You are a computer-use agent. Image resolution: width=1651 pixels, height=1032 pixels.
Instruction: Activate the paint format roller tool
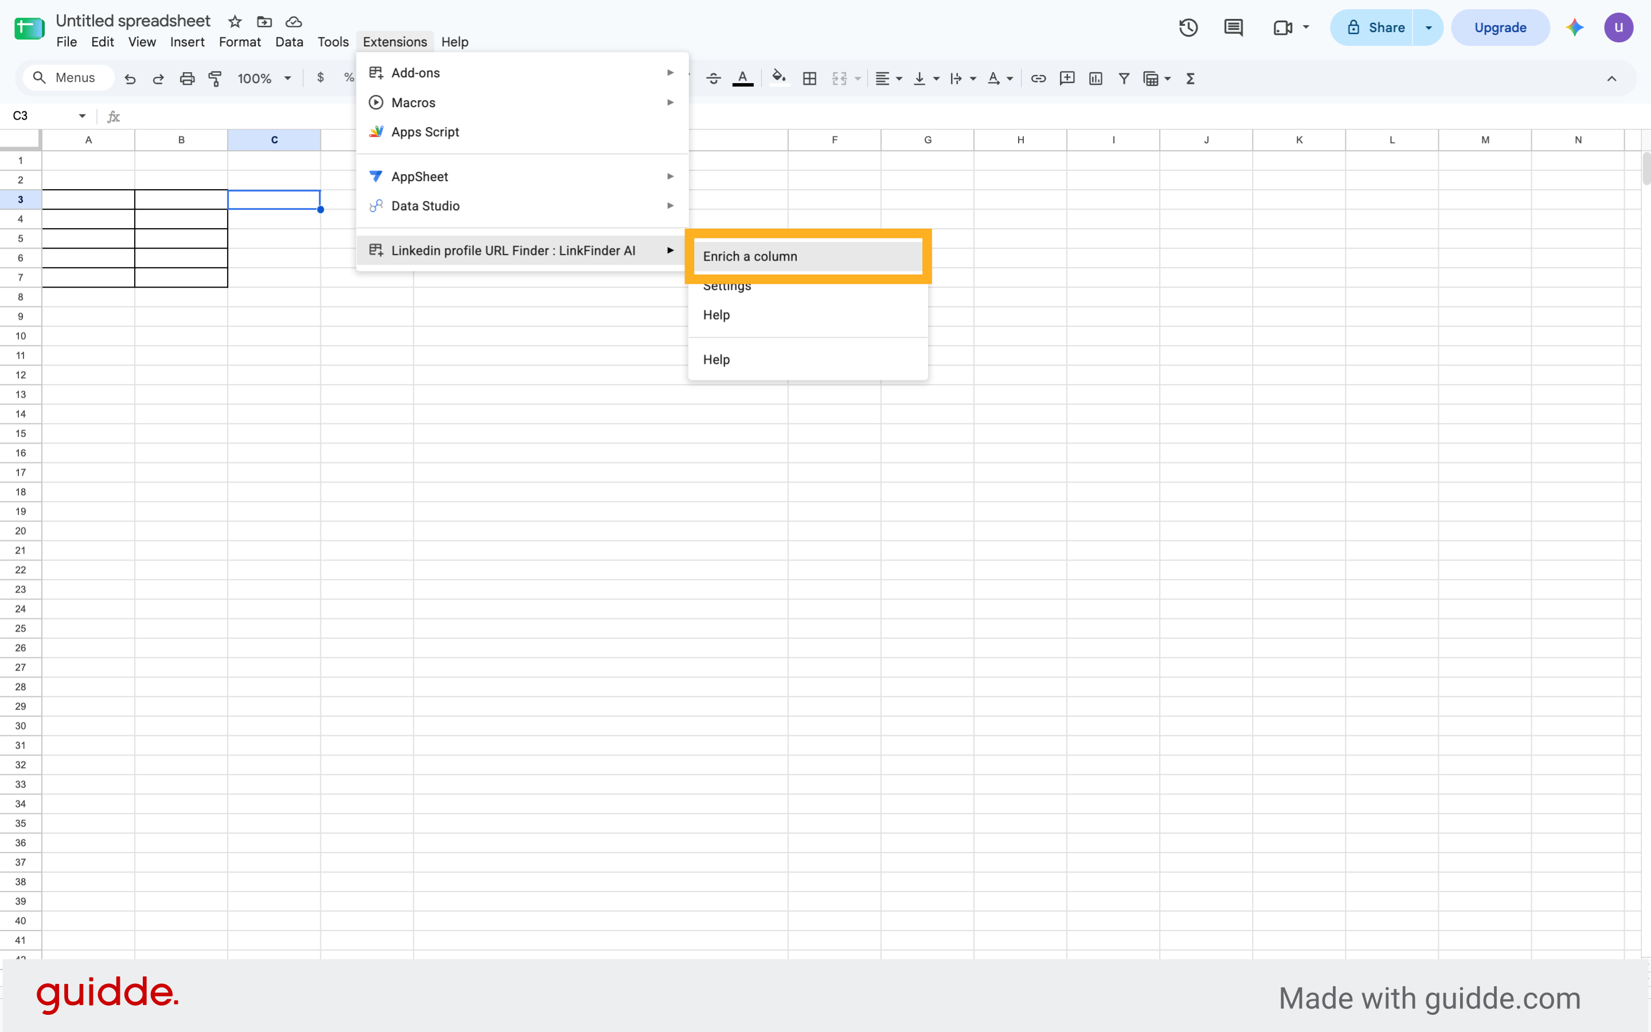[x=215, y=79]
